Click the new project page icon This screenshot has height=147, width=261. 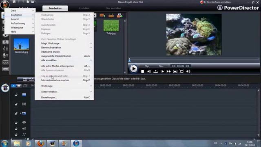(x=28, y=2)
